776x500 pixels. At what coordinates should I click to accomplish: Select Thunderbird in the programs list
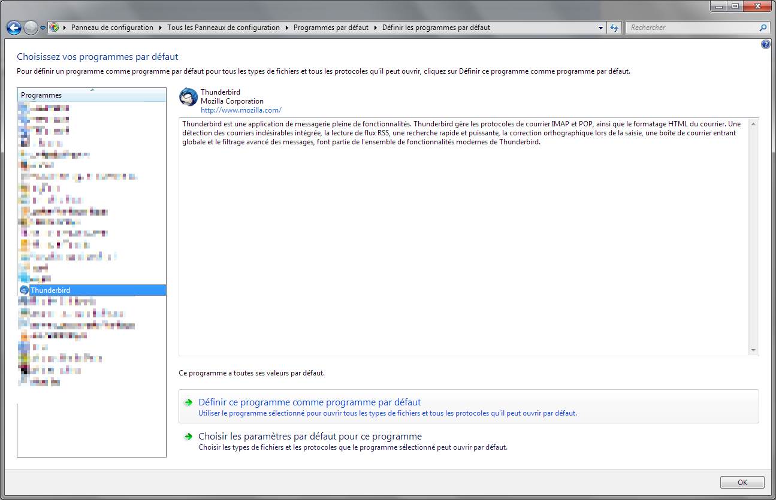click(92, 290)
